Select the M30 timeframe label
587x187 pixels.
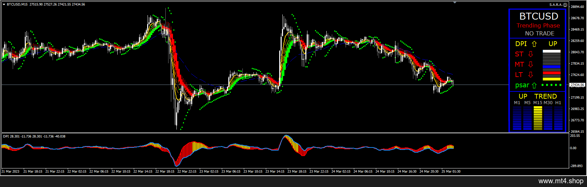[548, 103]
